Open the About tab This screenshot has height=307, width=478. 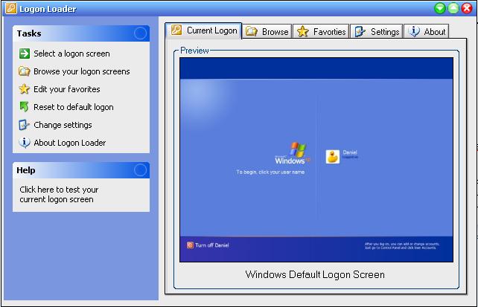(426, 31)
